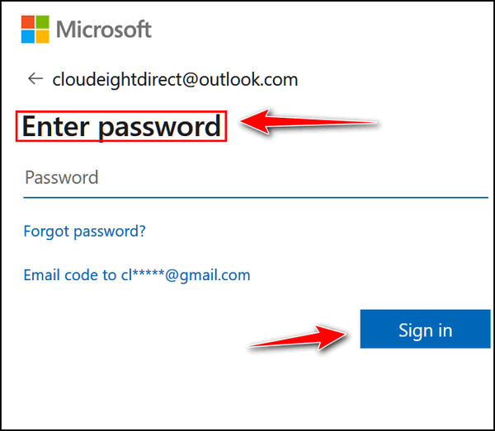
Task: Click the blue underline of the password field
Action: point(256,198)
